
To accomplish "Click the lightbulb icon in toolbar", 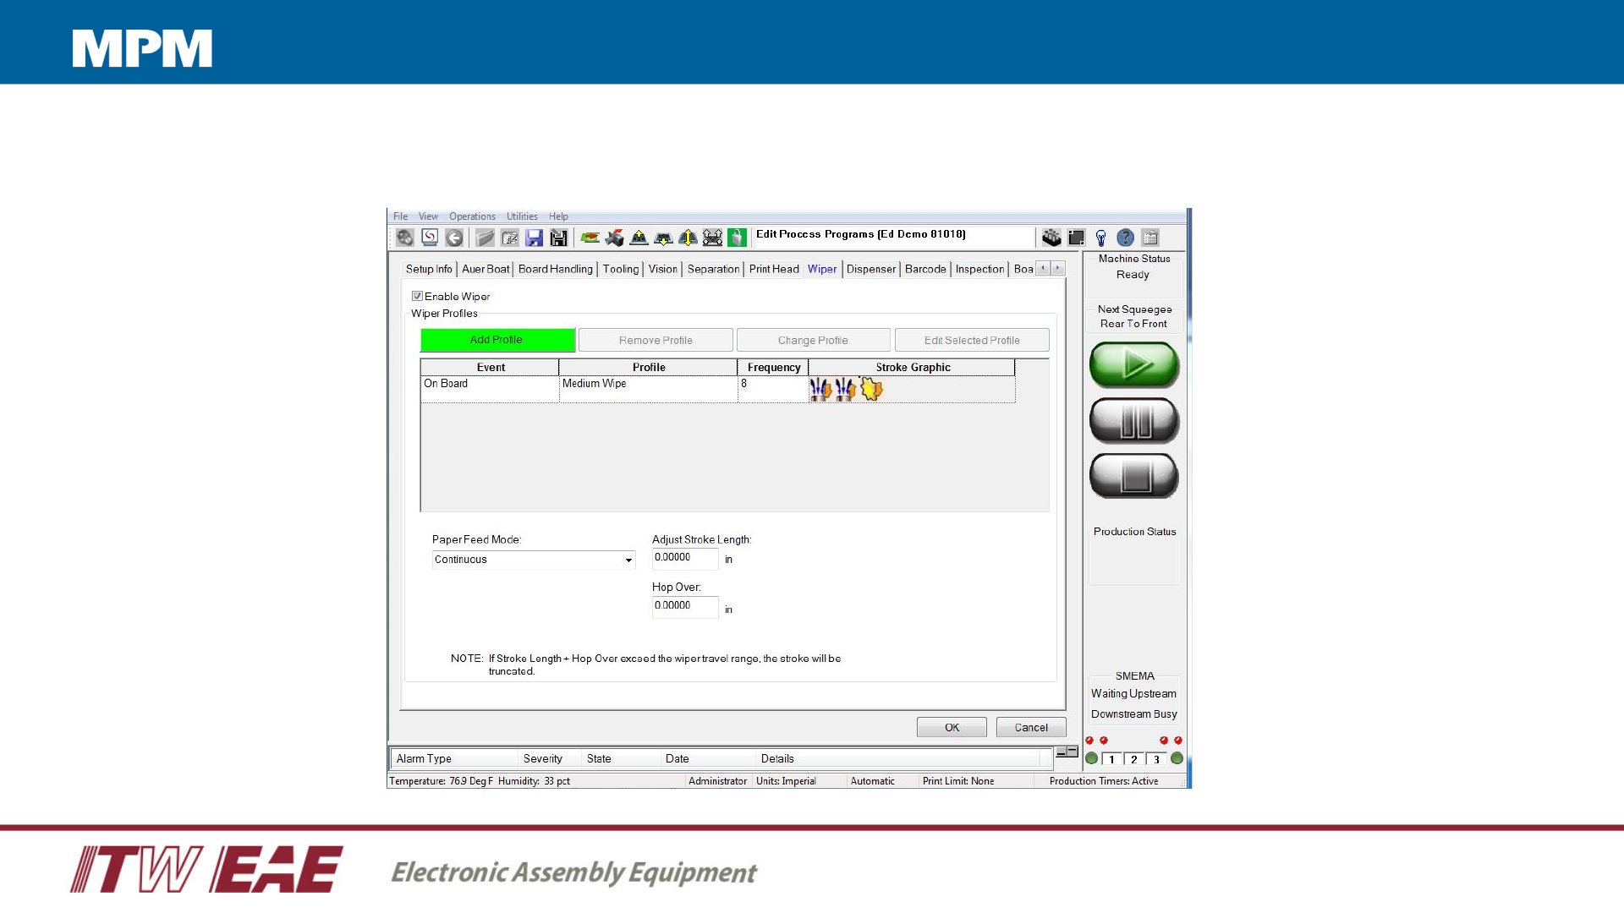I will pyautogui.click(x=1100, y=238).
